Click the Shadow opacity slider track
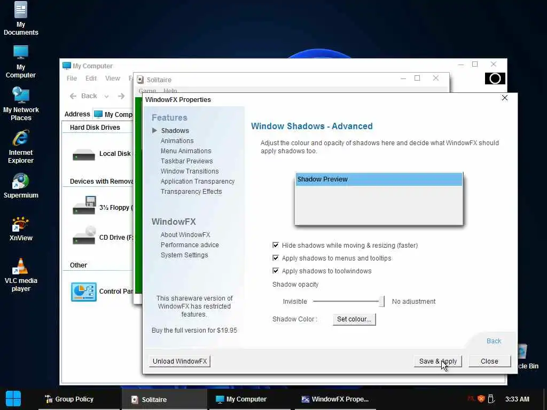Screen dimensions: 547x410 (346, 301)
